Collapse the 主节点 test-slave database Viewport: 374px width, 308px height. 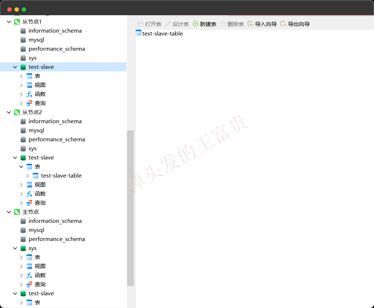point(15,294)
